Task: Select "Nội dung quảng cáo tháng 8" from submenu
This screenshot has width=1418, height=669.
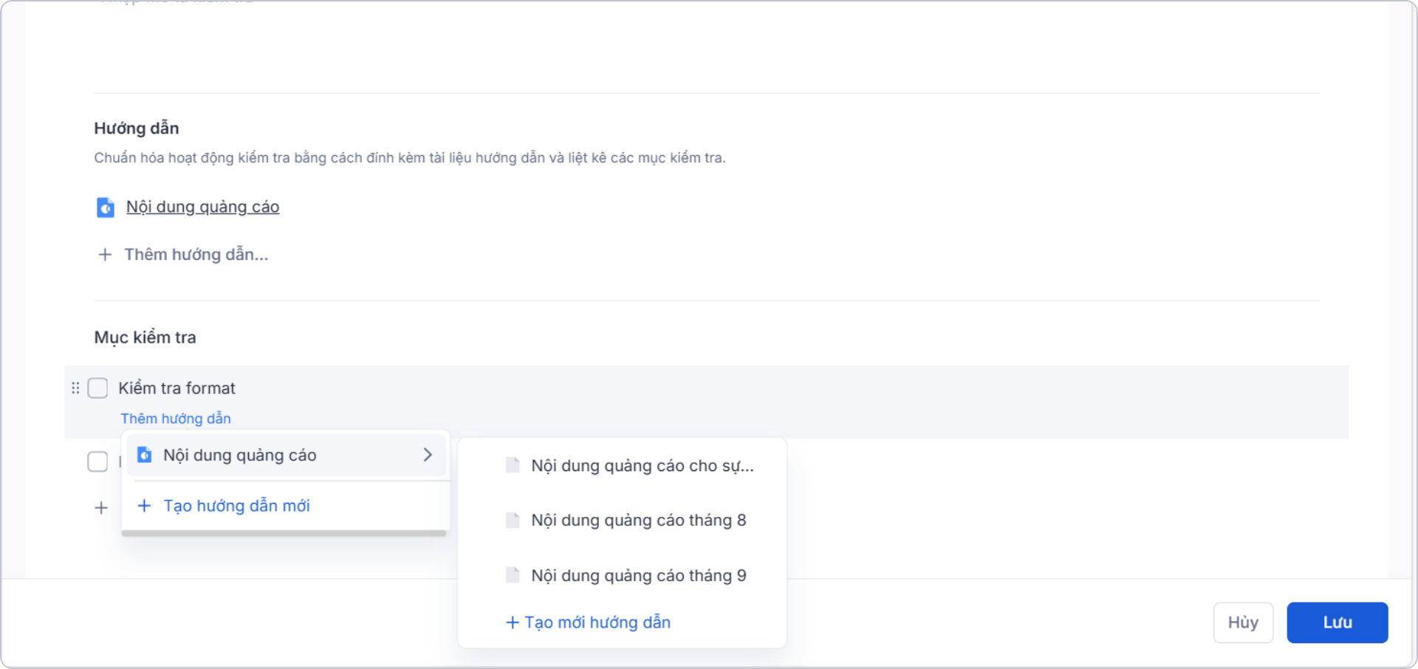Action: tap(638, 520)
